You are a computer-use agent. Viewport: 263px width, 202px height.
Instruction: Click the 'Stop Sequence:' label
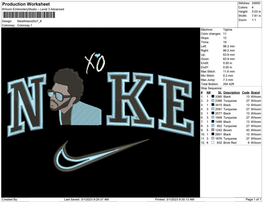click(211, 88)
